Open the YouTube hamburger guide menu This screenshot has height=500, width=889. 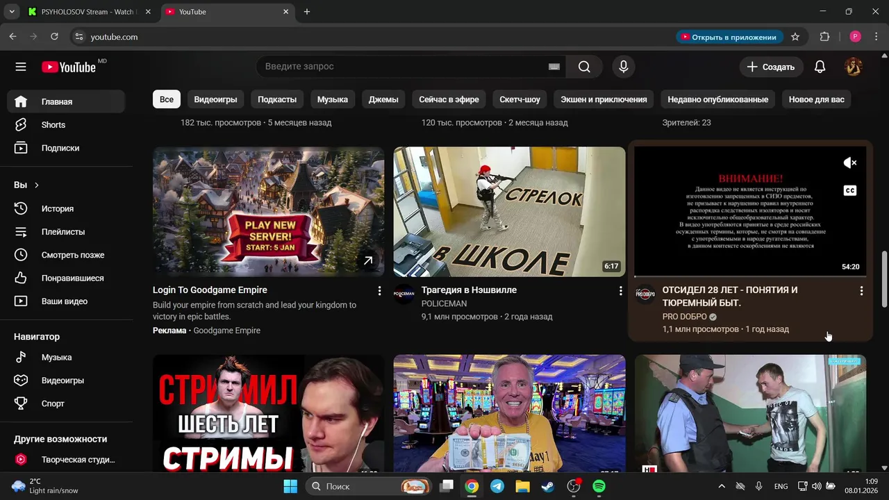pos(21,67)
